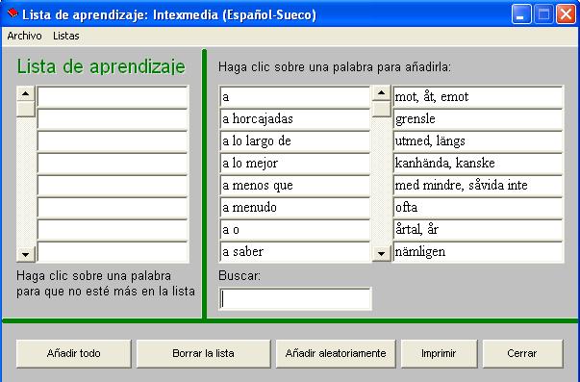Click into the Buscar search field
Viewport: 580px width, 382px height.
pyautogui.click(x=295, y=298)
